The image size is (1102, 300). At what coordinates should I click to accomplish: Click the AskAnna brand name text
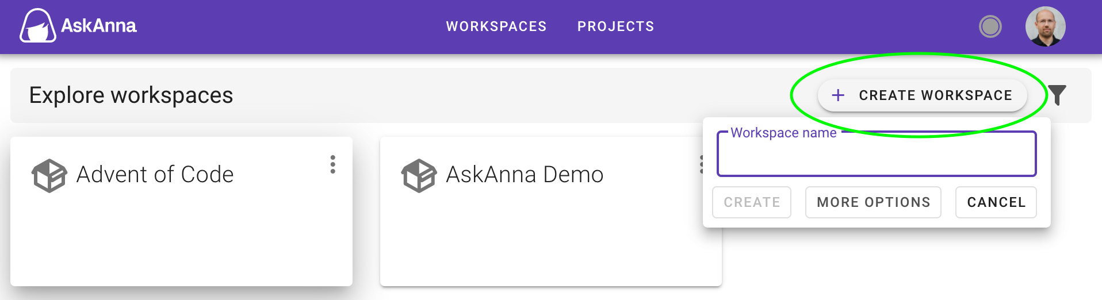pyautogui.click(x=99, y=26)
